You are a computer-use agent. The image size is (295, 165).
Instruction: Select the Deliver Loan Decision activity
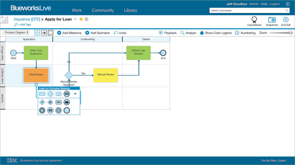click(139, 53)
